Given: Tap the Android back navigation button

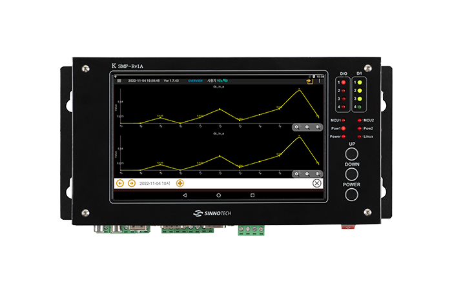Looking at the screenshot, I should tap(184, 195).
